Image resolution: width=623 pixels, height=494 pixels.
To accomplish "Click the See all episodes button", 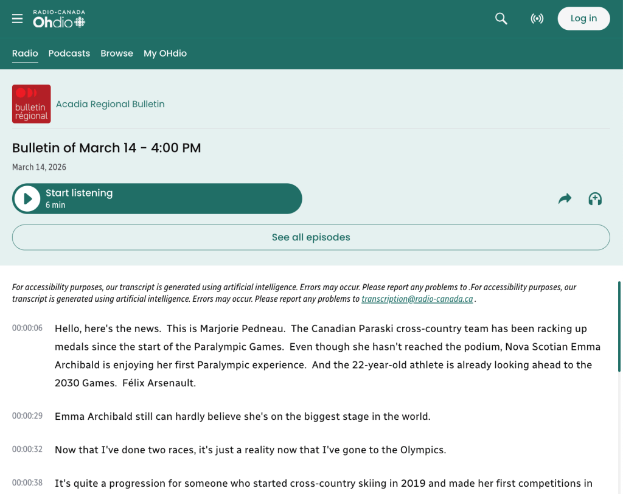I will pos(311,237).
